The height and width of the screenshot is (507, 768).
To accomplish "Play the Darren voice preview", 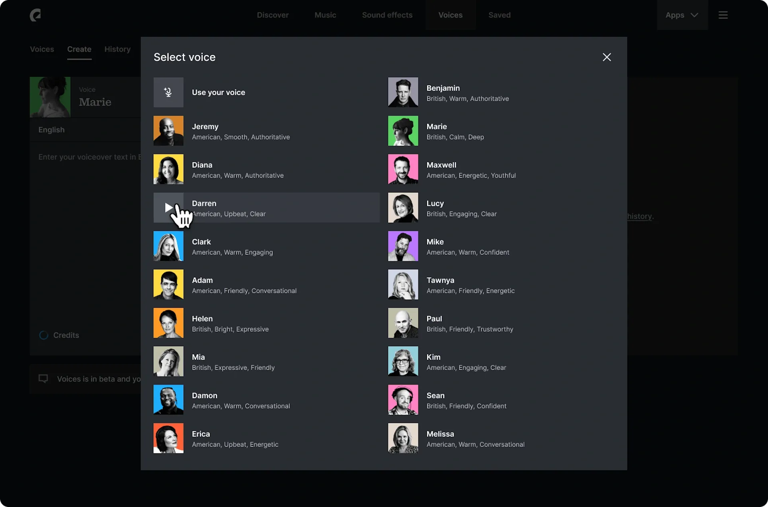I will (x=169, y=208).
